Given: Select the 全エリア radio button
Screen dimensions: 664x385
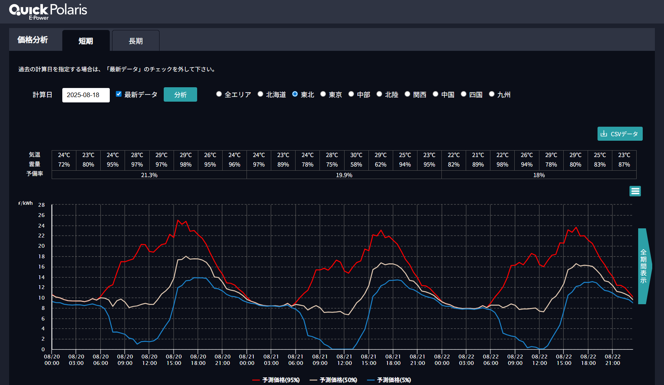Looking at the screenshot, I should tap(219, 94).
